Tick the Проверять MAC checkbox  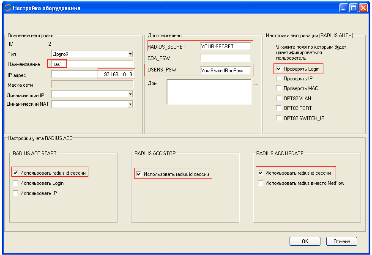(x=279, y=88)
